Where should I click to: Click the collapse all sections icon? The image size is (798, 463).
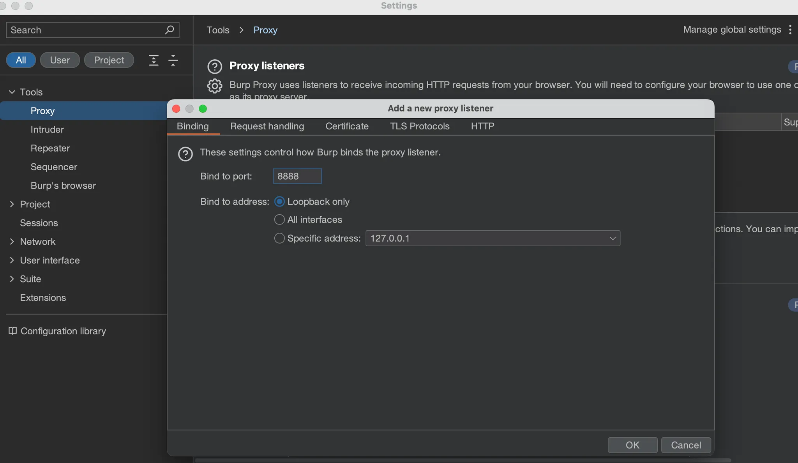point(173,60)
